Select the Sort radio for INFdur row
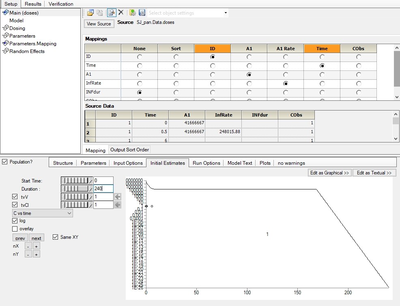400x306 pixels. (x=176, y=92)
